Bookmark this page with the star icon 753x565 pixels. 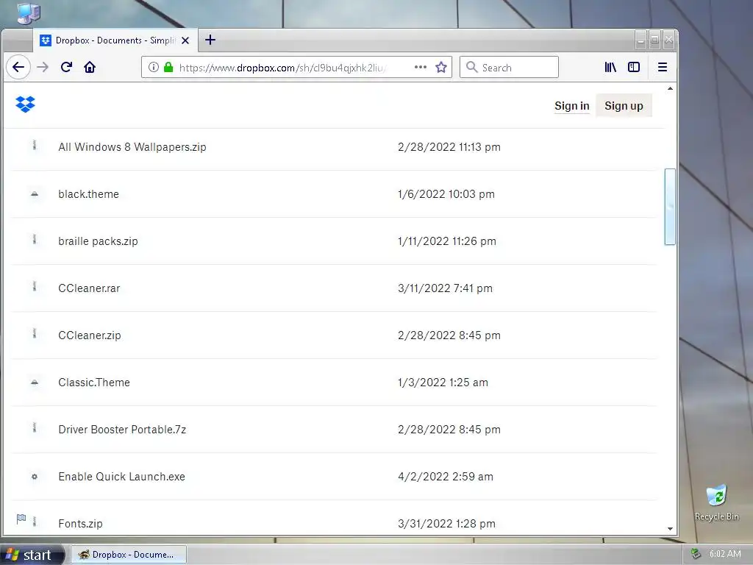point(441,67)
